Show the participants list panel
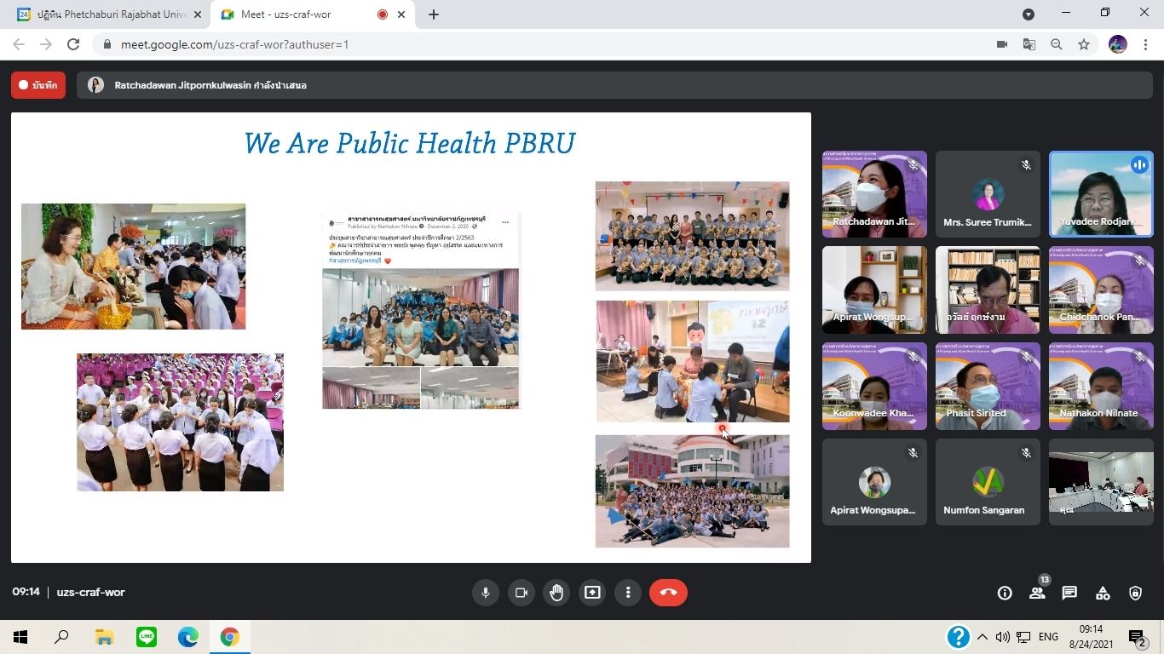The width and height of the screenshot is (1164, 654). point(1037,594)
